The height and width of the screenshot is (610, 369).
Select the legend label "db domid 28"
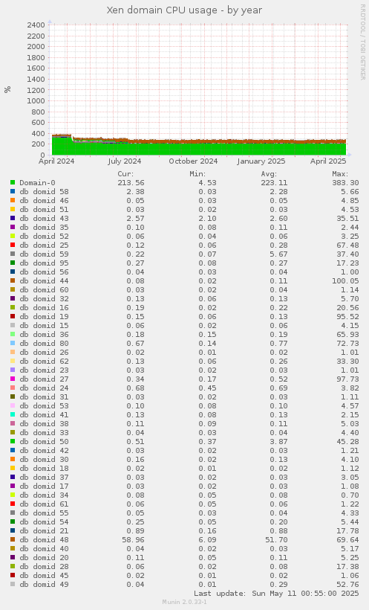pyautogui.click(x=44, y=566)
